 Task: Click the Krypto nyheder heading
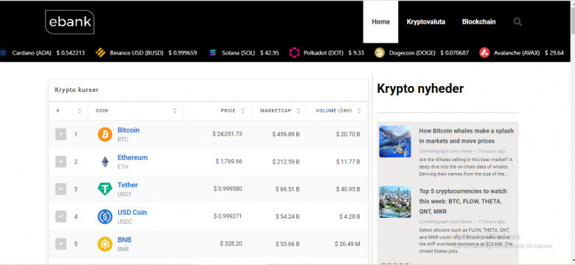point(420,88)
